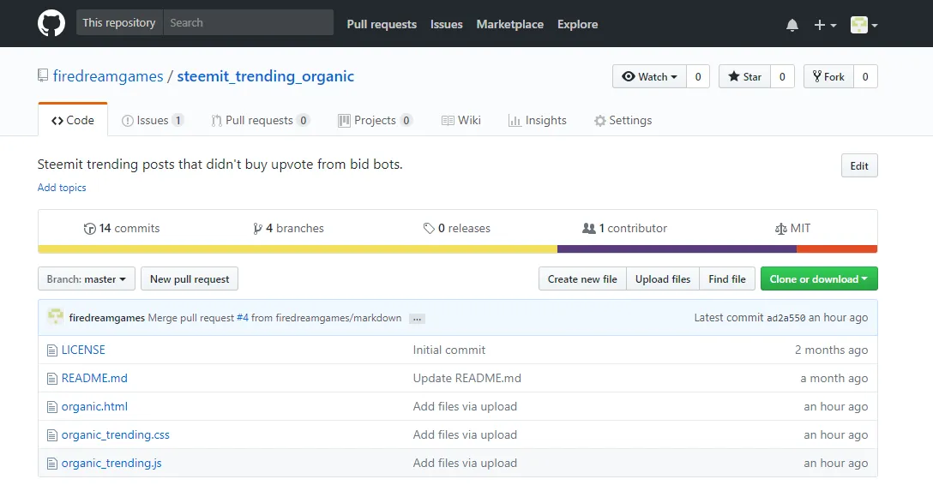The height and width of the screenshot is (485, 933).
Task: Click the repository book icon
Action: 43,75
